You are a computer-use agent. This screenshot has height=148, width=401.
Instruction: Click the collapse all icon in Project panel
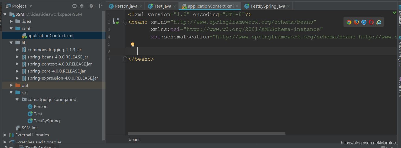pyautogui.click(x=82, y=6)
